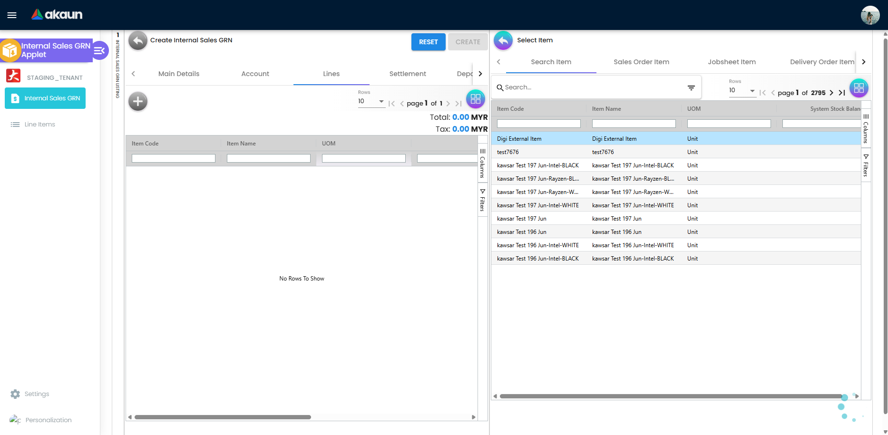Go to next page in Lines grid
This screenshot has height=435, width=888.
click(x=448, y=103)
